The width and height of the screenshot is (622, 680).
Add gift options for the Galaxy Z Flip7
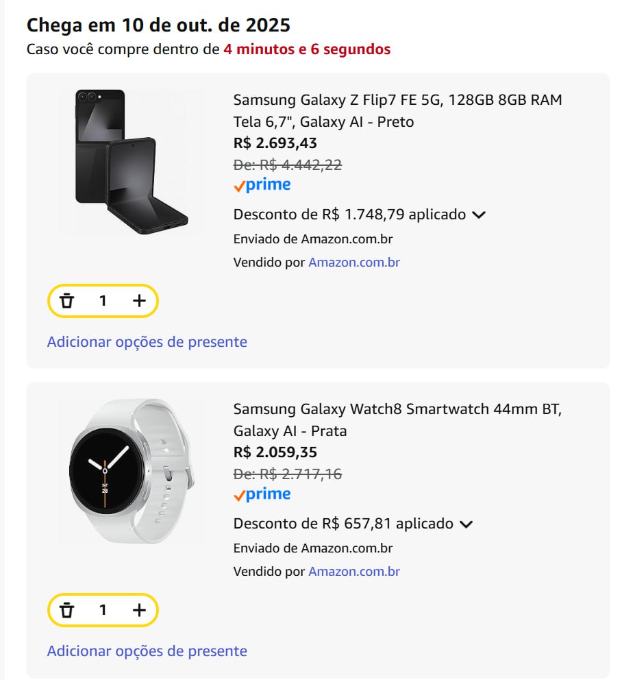click(x=147, y=341)
